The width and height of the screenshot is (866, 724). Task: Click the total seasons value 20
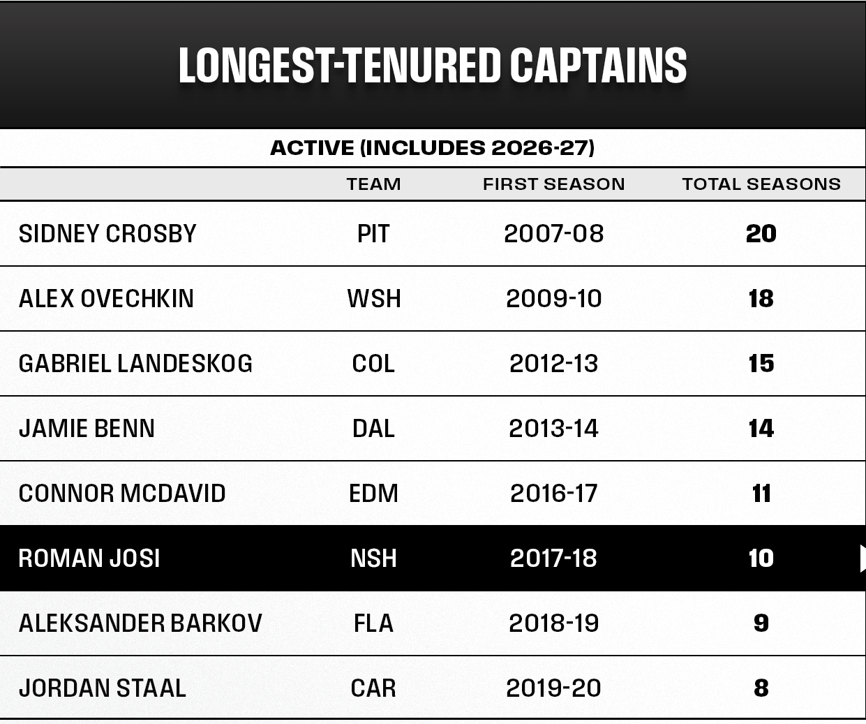click(761, 234)
